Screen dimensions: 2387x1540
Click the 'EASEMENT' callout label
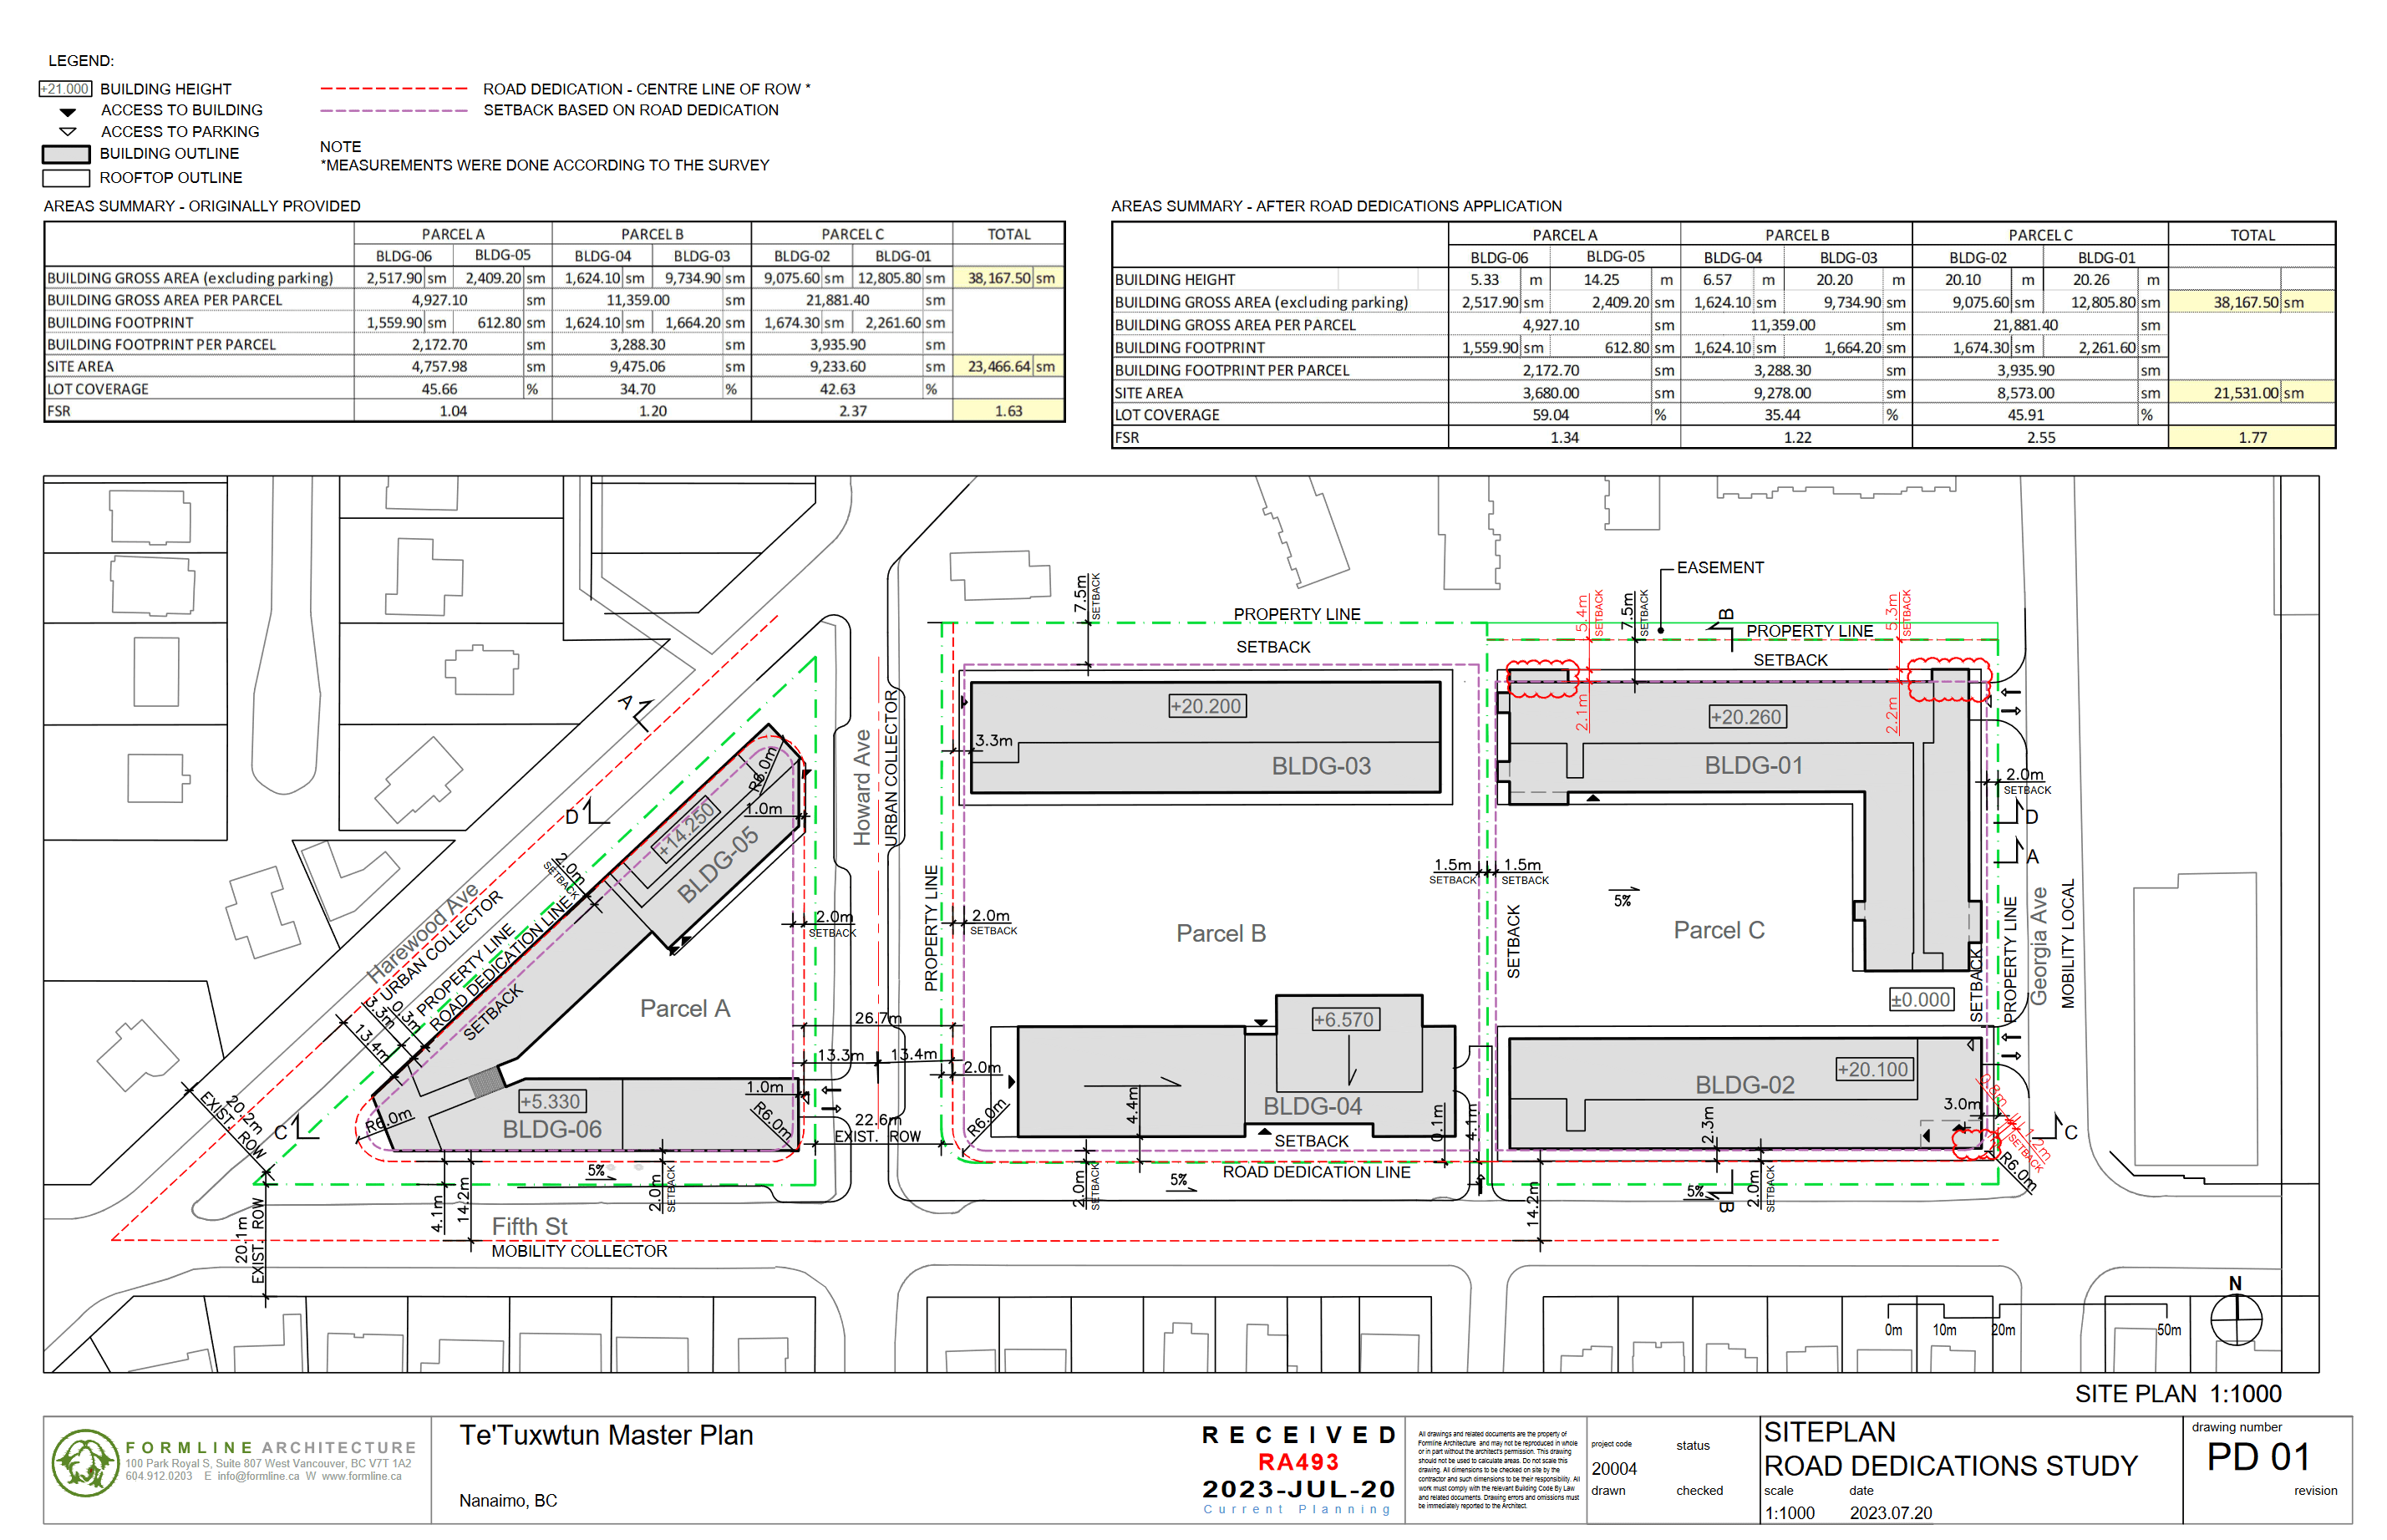[1720, 568]
